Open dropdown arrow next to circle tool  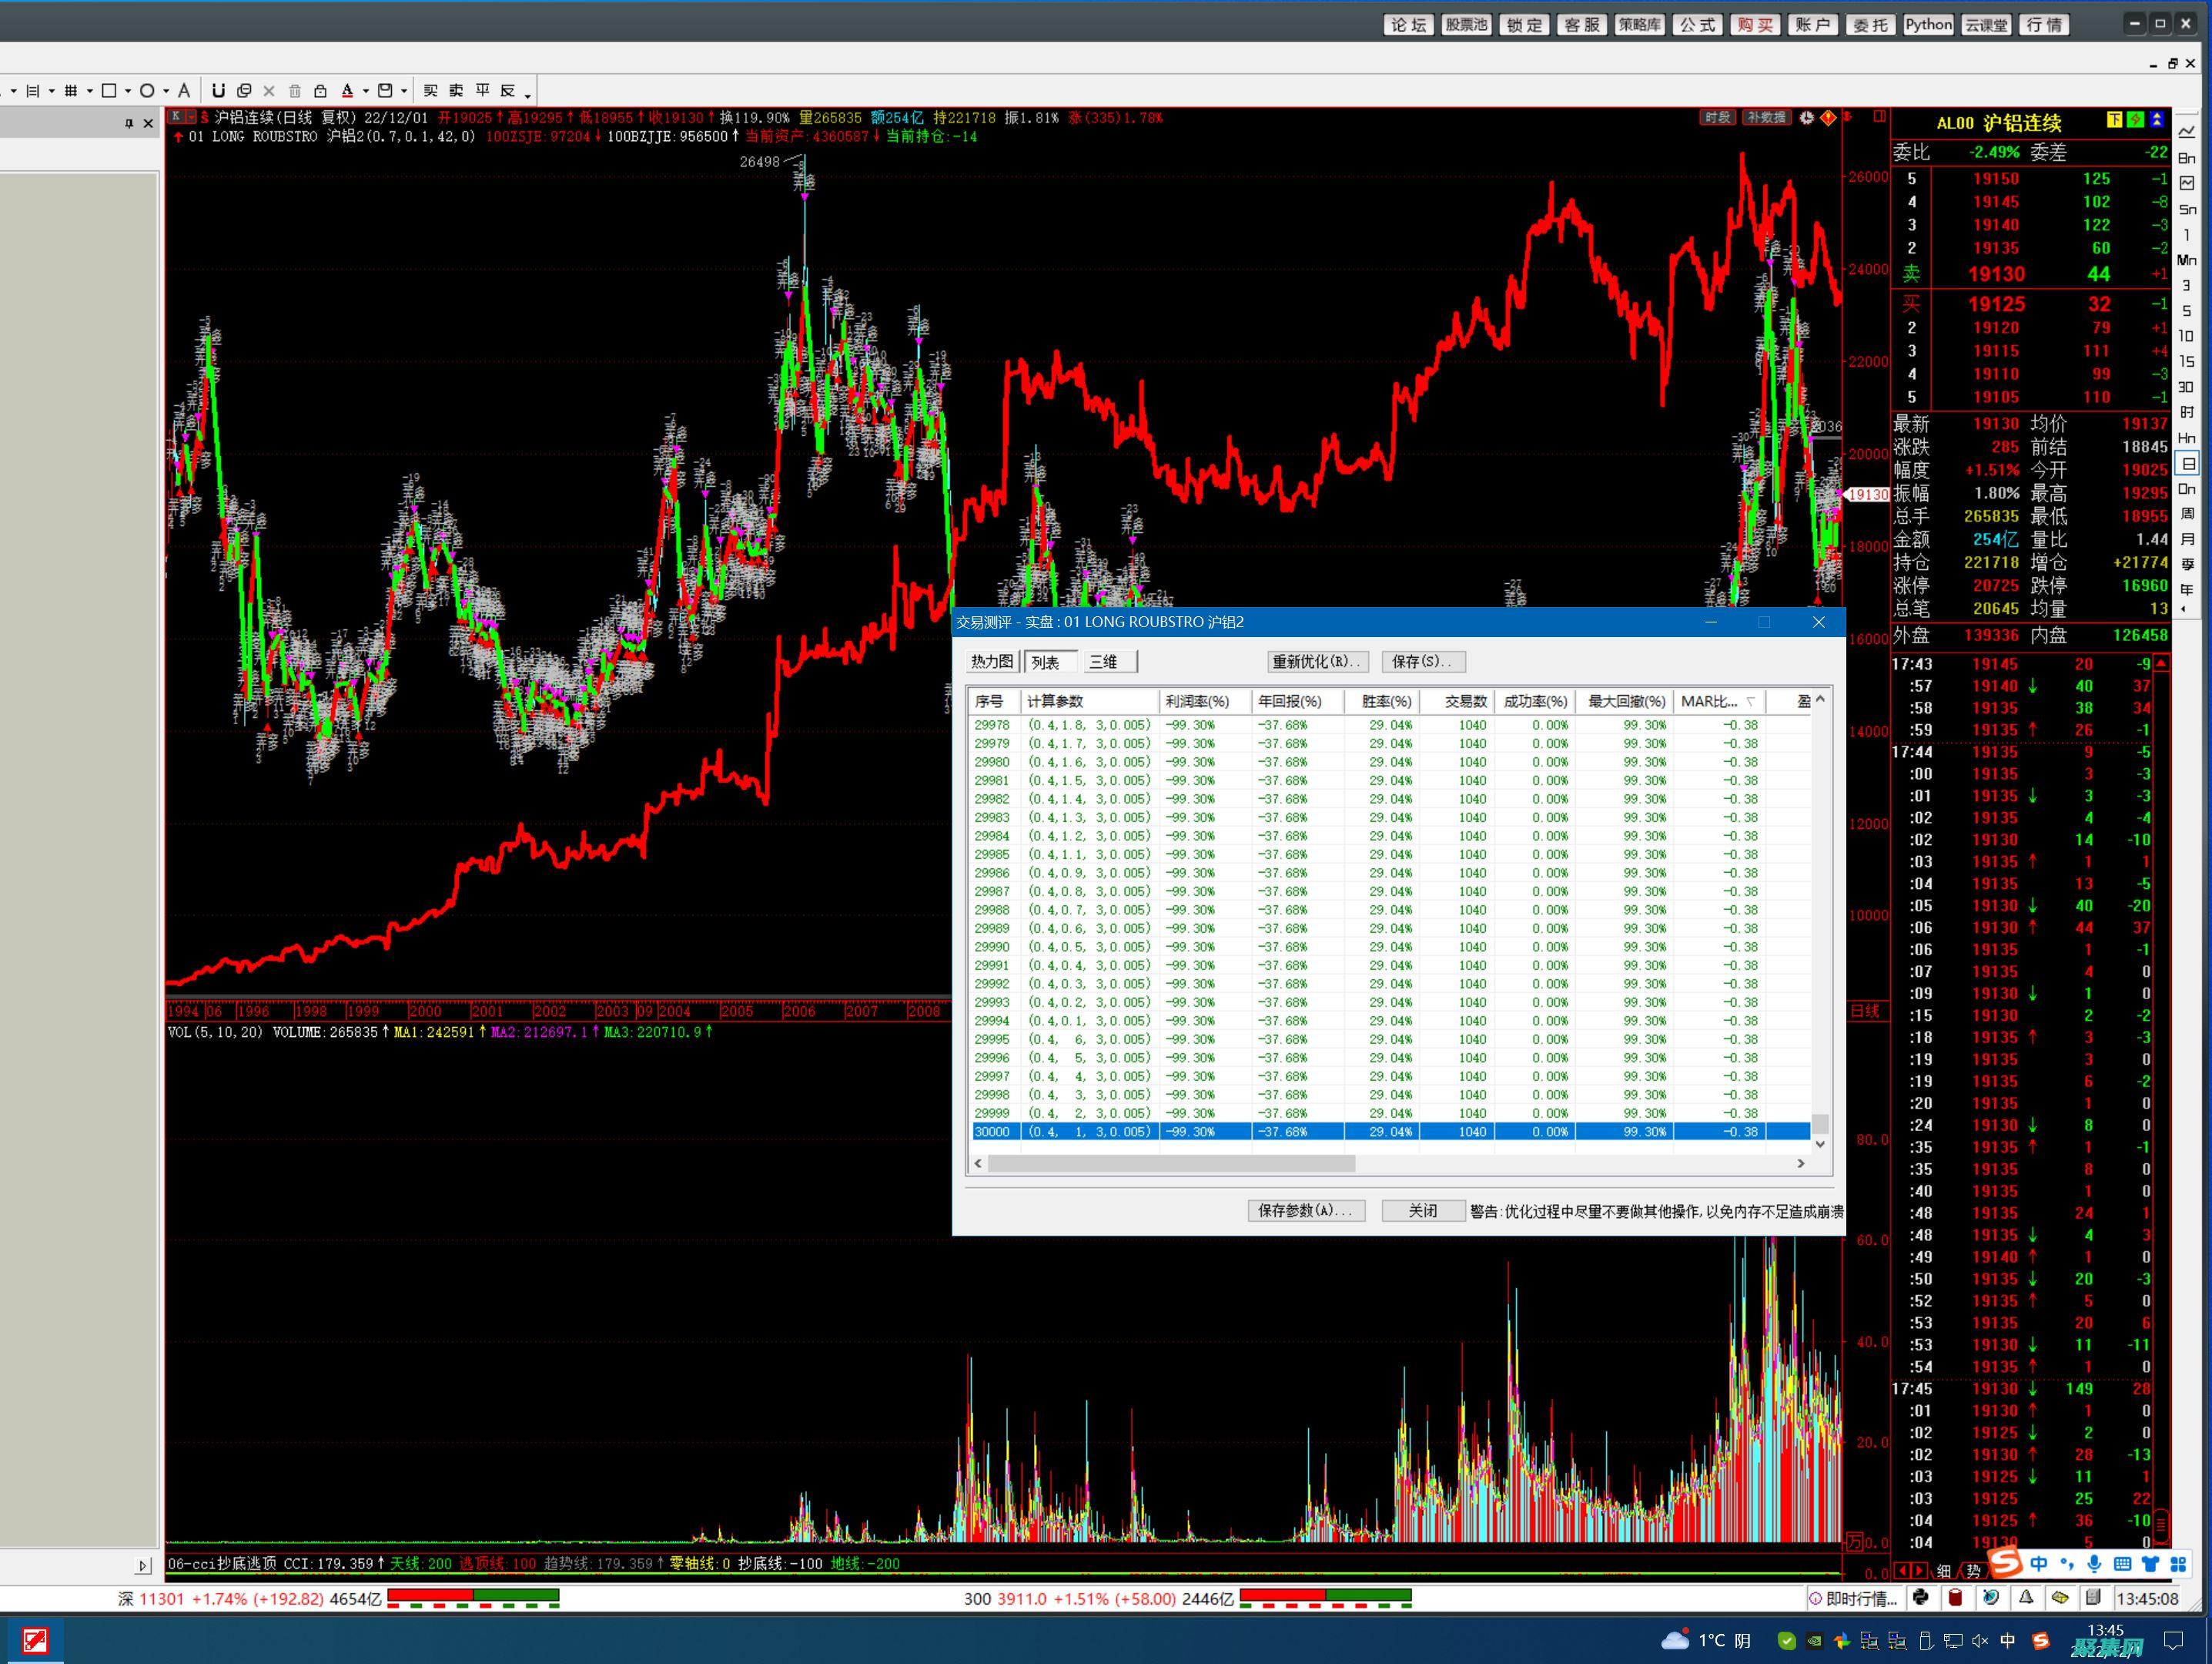(x=166, y=91)
